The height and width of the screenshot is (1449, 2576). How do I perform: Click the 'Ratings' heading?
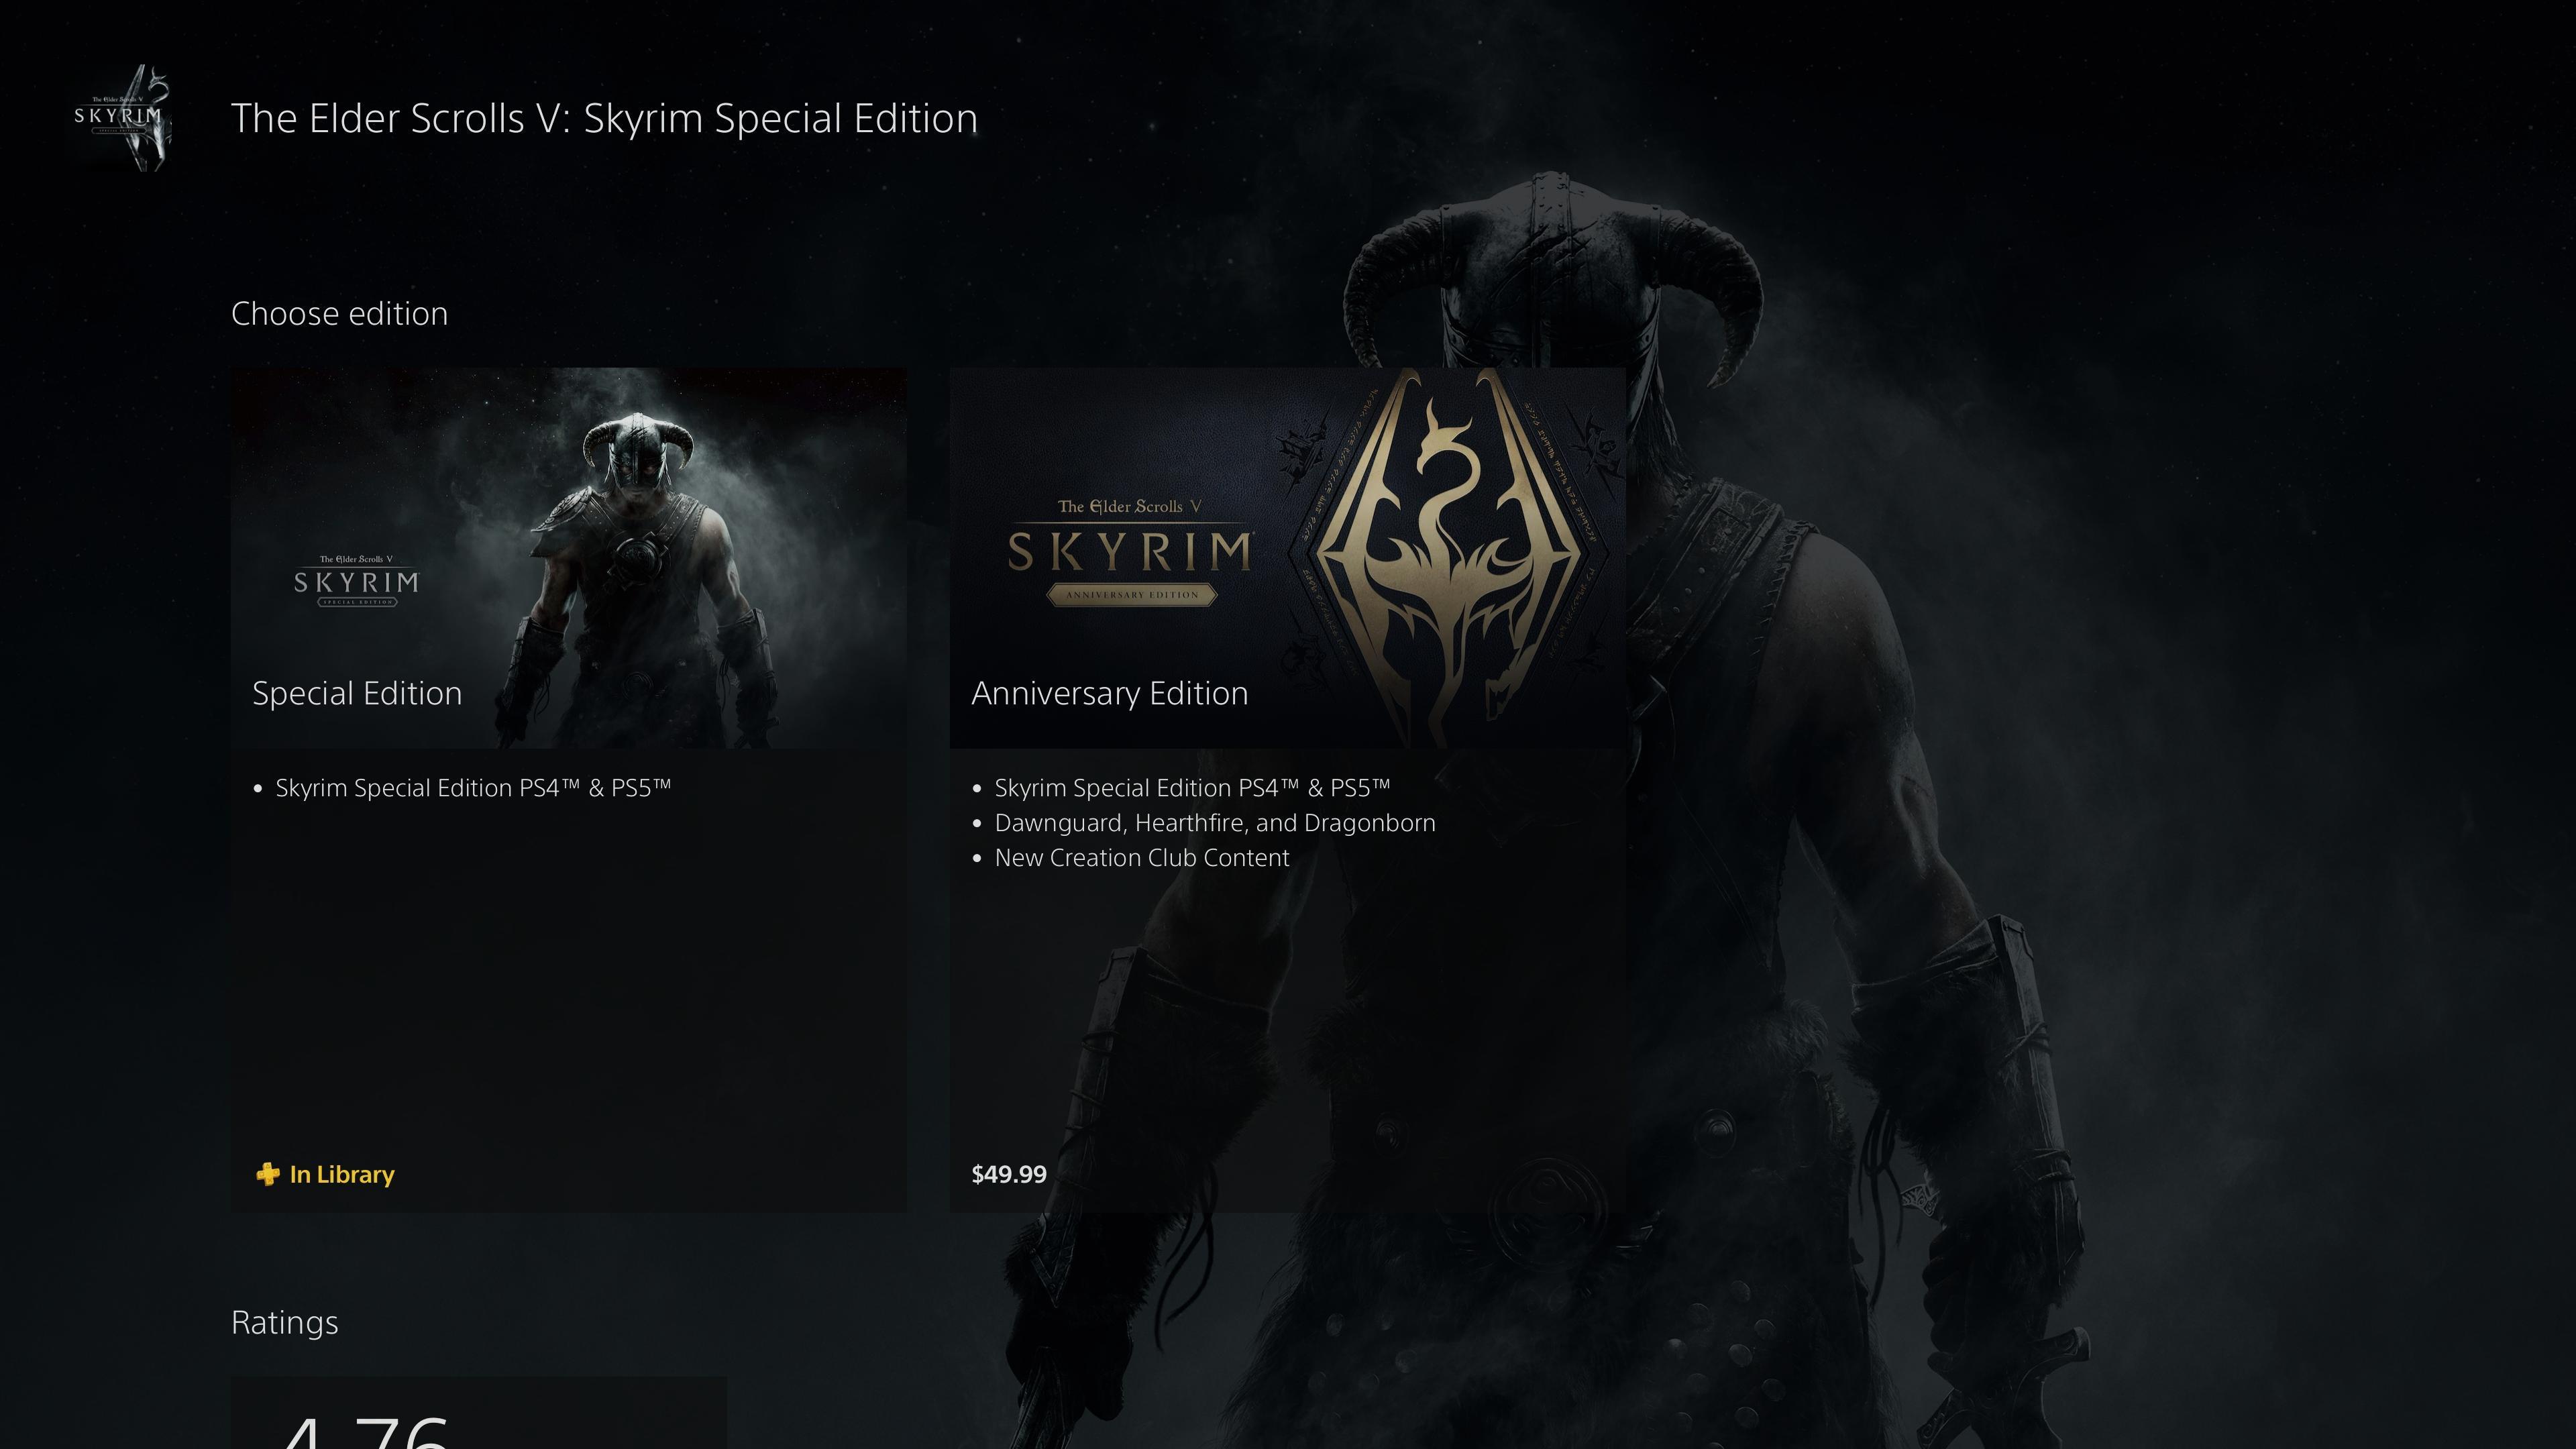tap(285, 1323)
